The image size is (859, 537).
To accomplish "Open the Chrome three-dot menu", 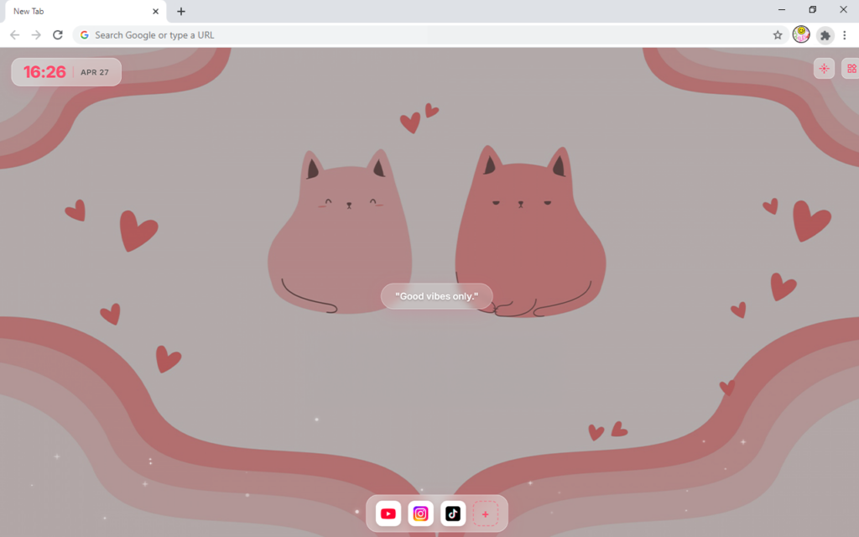I will pos(845,35).
